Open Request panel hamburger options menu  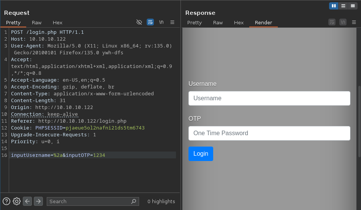coord(172,22)
